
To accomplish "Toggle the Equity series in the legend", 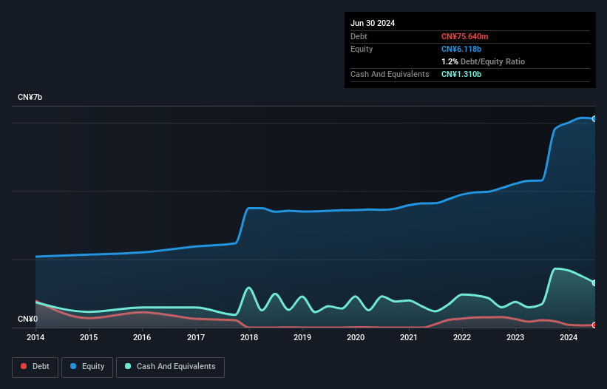I will (x=87, y=367).
